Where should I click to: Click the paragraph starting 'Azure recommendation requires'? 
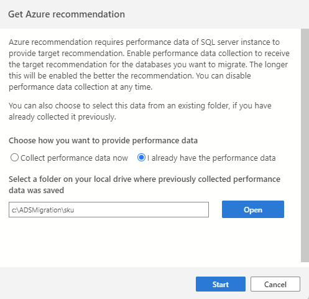click(149, 64)
